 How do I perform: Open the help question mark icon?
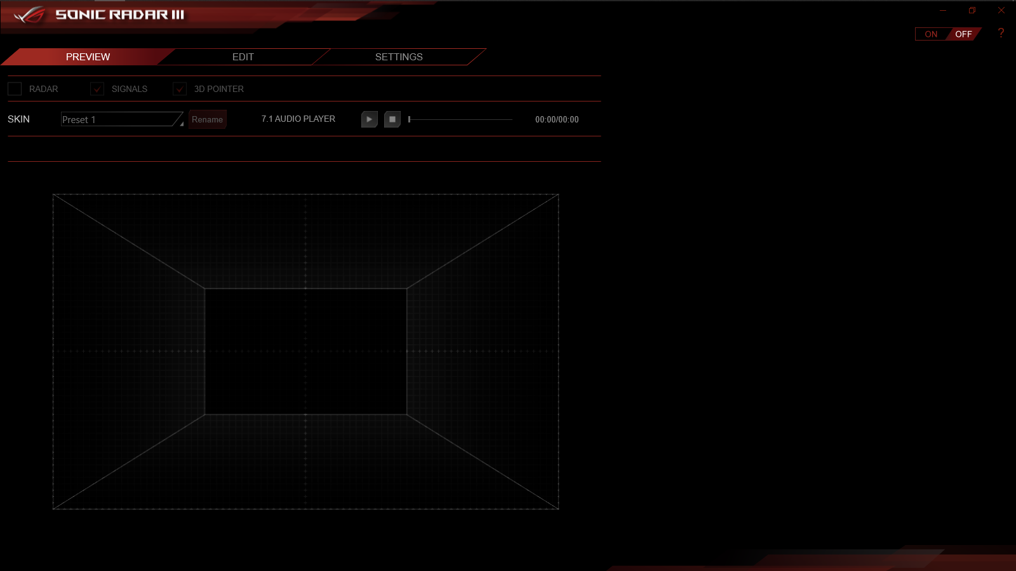[x=1001, y=33]
